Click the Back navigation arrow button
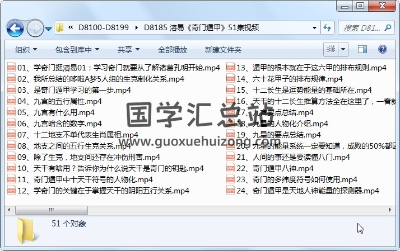 [15, 27]
